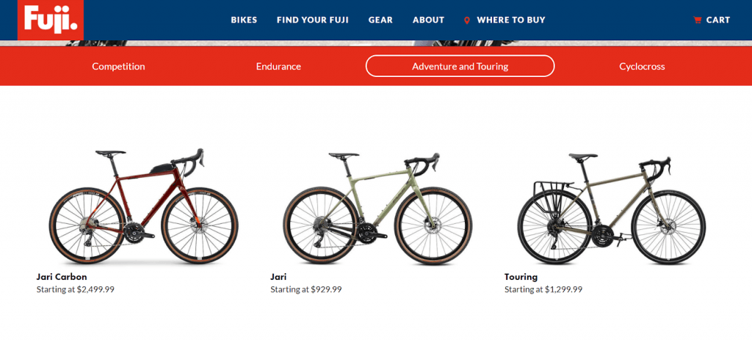Viewport: 752px width, 340px height.
Task: Open the Touring bike image with rack
Action: [612, 209]
